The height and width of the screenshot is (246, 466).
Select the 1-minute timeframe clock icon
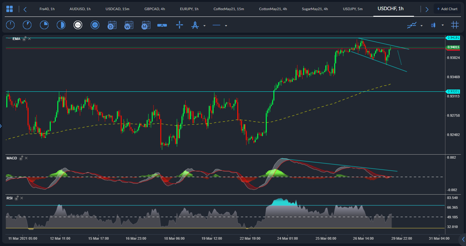coord(10,25)
